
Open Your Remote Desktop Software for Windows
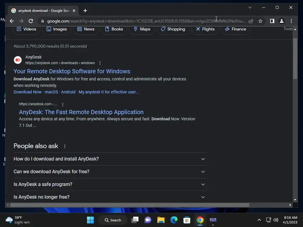[x=72, y=71]
